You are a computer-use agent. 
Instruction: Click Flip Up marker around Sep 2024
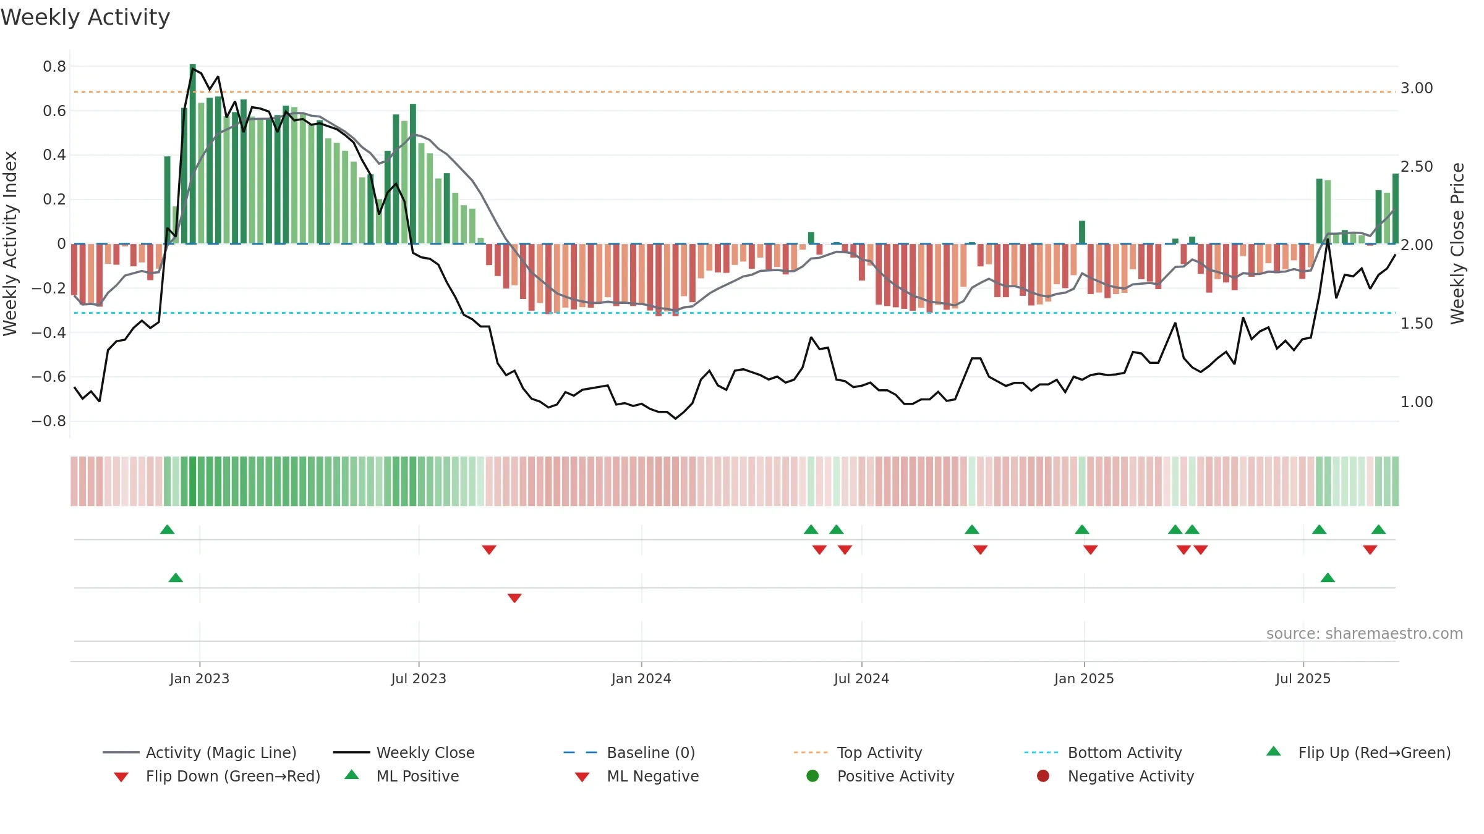pyautogui.click(x=972, y=529)
